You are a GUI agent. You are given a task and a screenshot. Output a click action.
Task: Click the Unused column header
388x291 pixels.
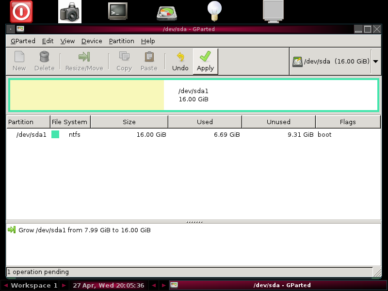pyautogui.click(x=278, y=122)
